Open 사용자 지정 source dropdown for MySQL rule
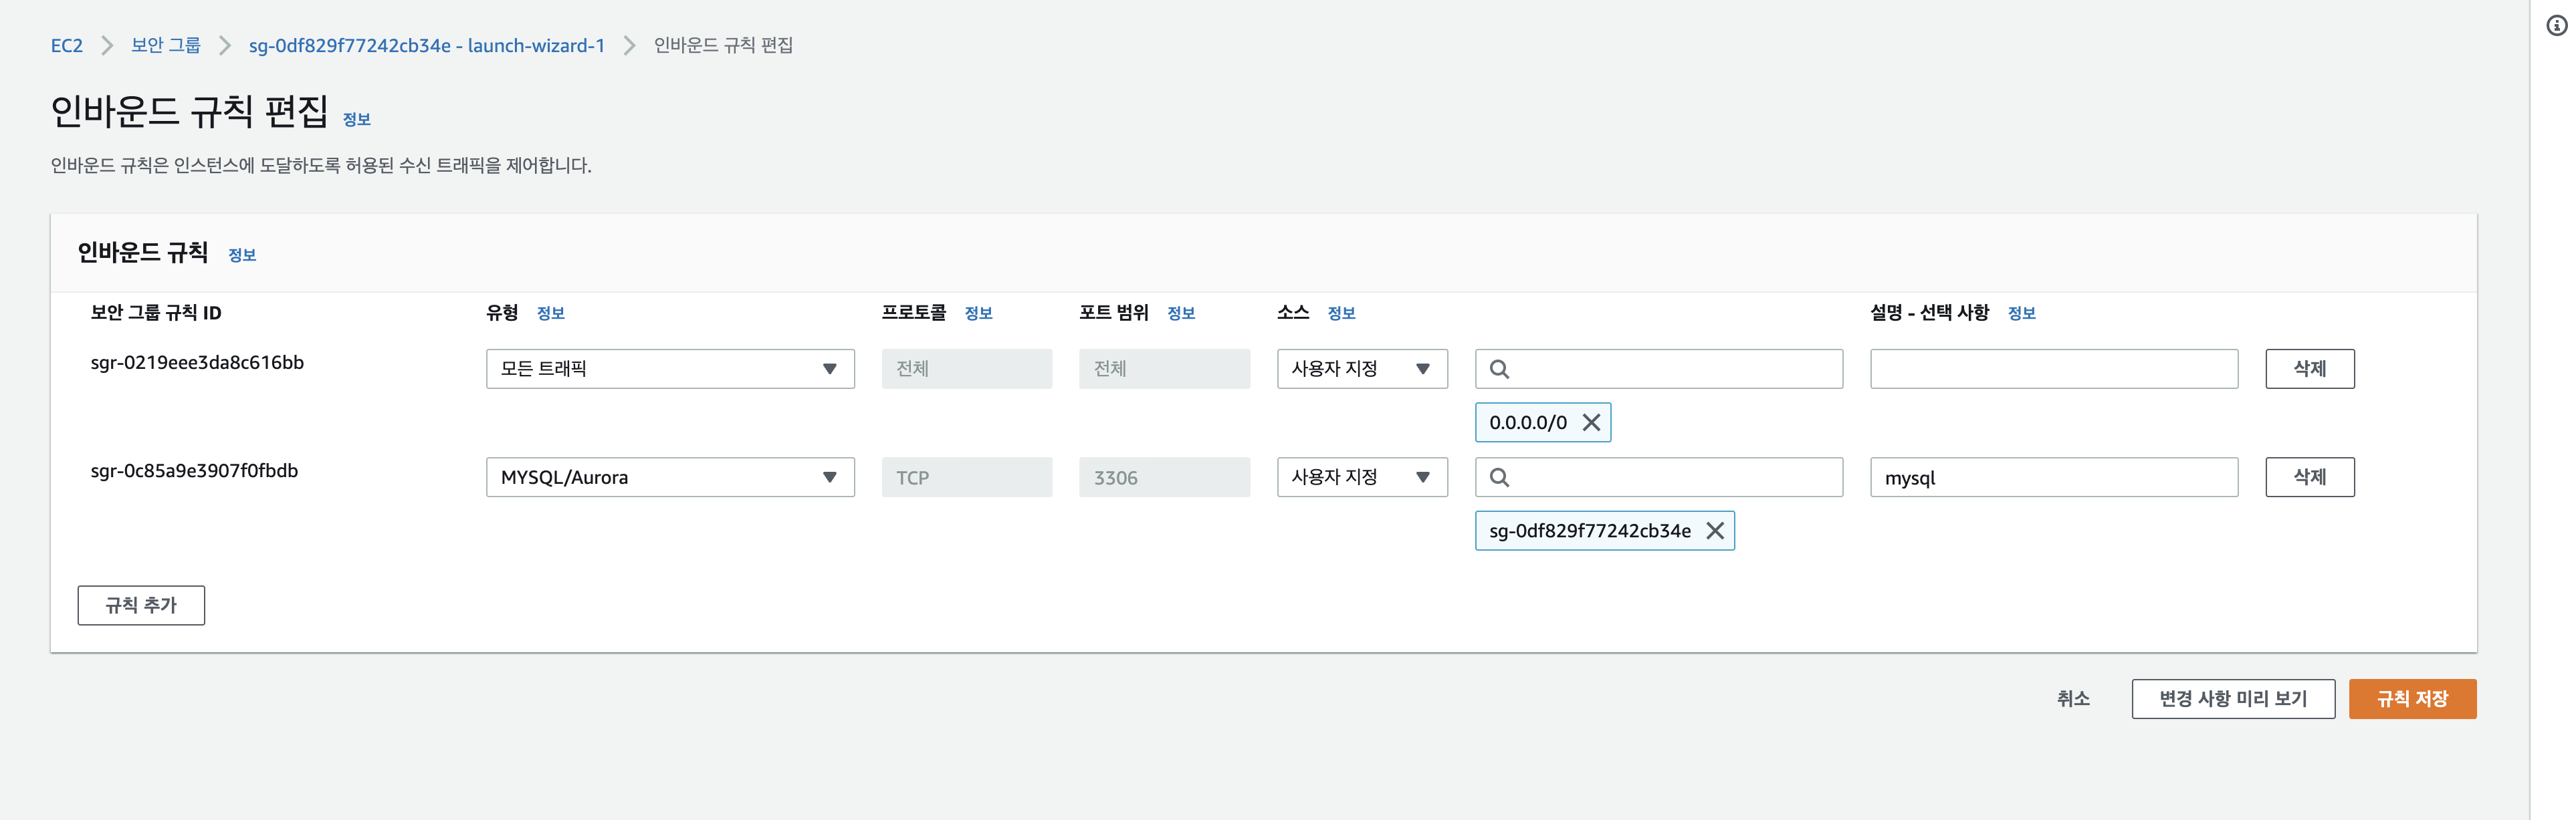 (x=1361, y=477)
